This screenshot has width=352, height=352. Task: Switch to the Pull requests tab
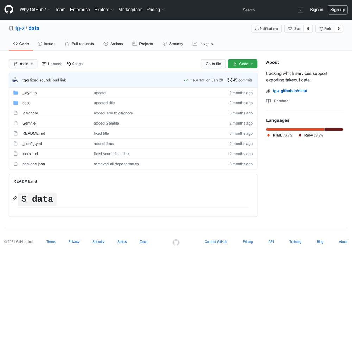click(x=79, y=44)
